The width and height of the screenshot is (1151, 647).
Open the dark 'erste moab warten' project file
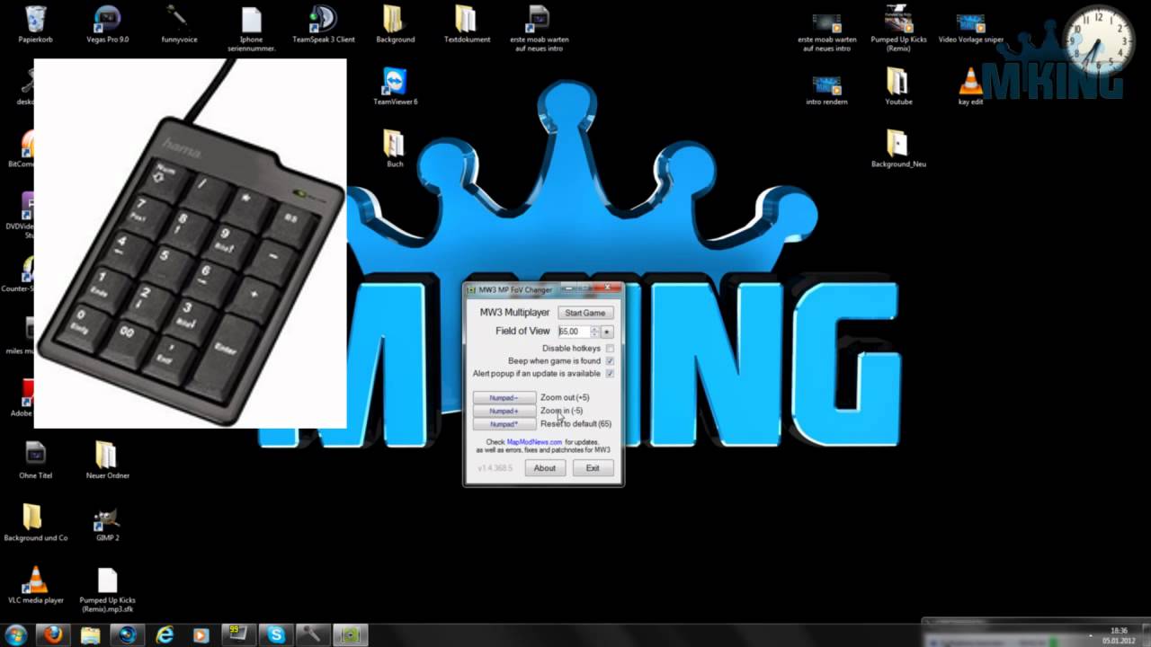point(539,28)
